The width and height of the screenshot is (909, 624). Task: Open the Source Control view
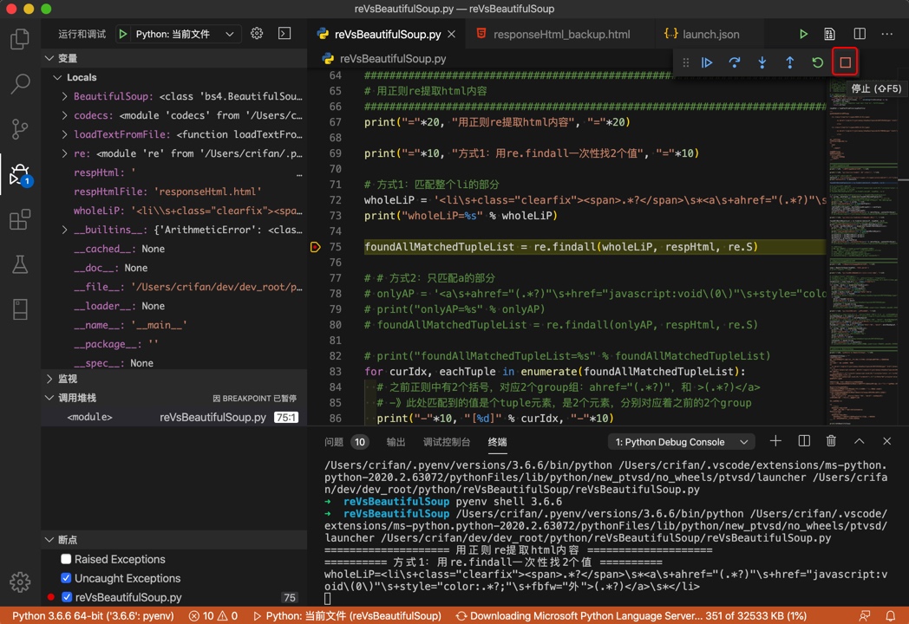point(20,128)
